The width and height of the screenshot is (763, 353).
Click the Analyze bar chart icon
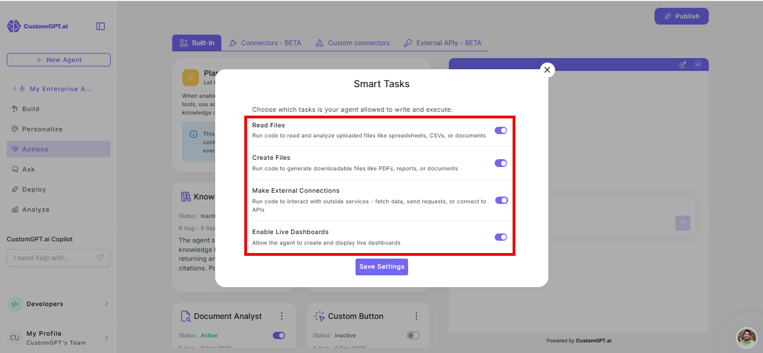[x=15, y=209]
